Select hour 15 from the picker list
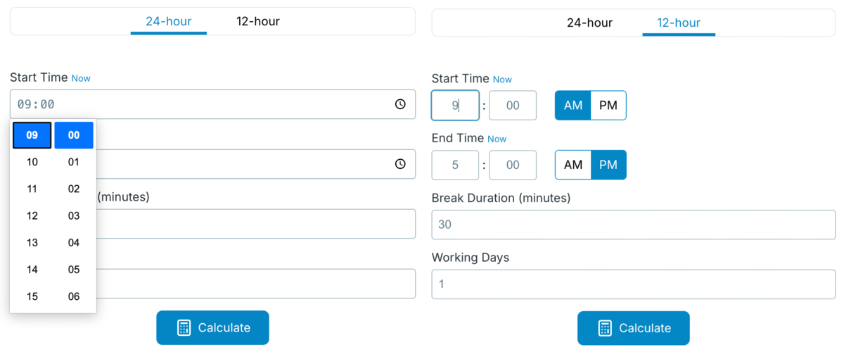 [x=32, y=296]
